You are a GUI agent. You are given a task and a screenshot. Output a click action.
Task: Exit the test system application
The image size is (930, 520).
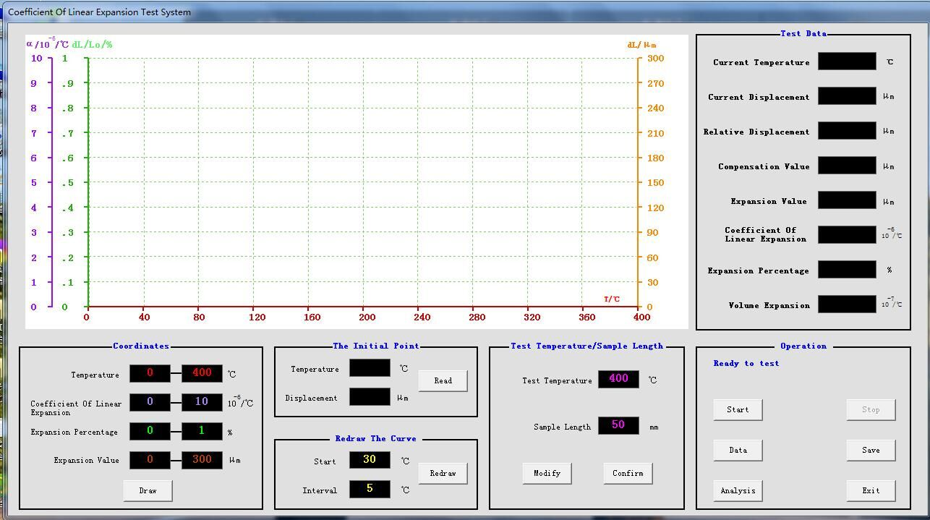pos(871,490)
